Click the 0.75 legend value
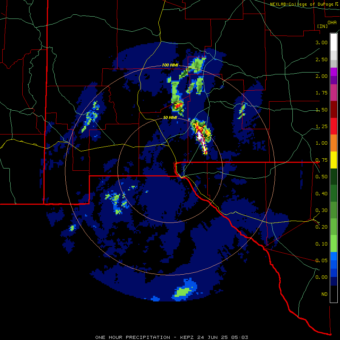 click(x=321, y=160)
